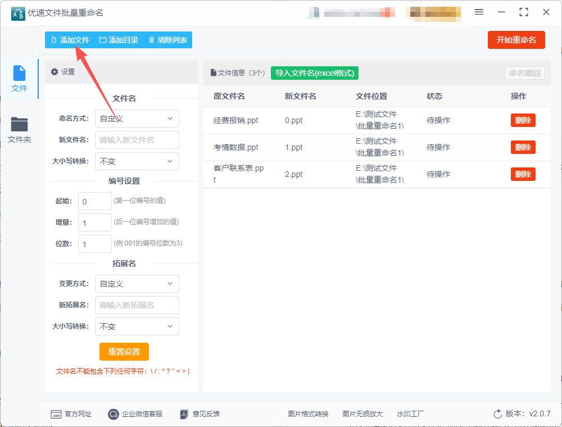Focus the 新文件名 input field
Image resolution: width=562 pixels, height=427 pixels.
137,140
